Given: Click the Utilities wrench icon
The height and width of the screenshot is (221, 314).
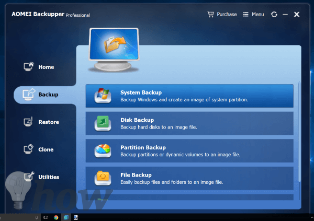Looking at the screenshot, I should coord(29,177).
